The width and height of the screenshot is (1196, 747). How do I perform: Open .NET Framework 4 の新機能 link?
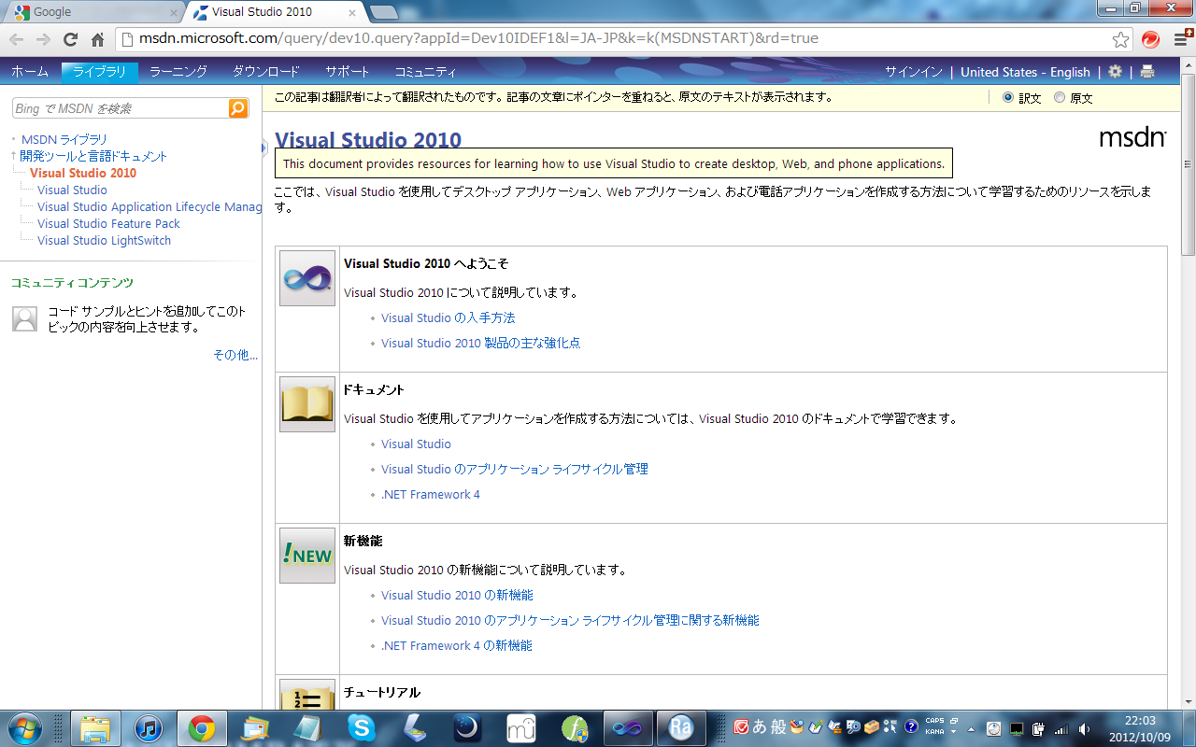[457, 645]
